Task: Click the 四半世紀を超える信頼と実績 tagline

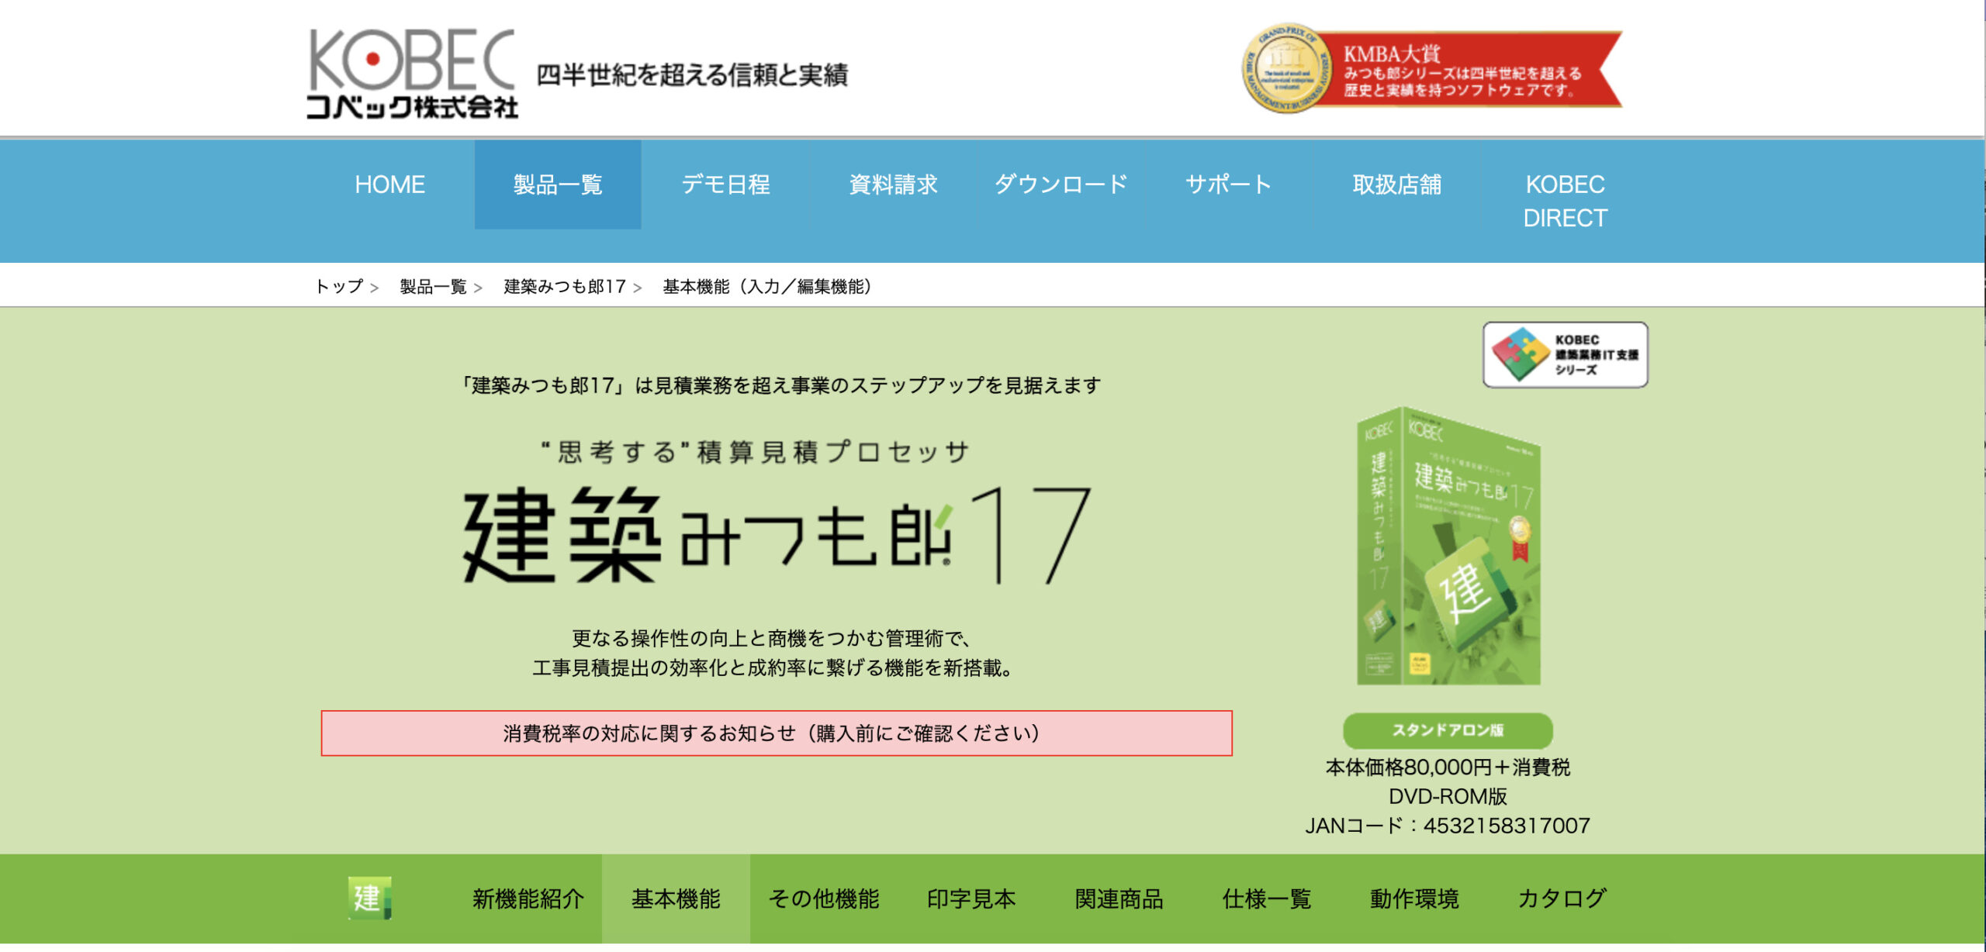Action: pyautogui.click(x=692, y=75)
